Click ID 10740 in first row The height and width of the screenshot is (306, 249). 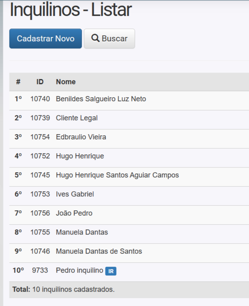pos(40,99)
